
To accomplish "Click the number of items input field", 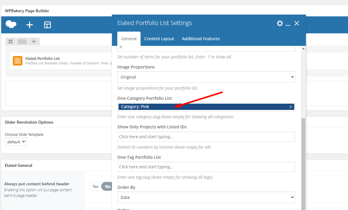I will point(206,48).
